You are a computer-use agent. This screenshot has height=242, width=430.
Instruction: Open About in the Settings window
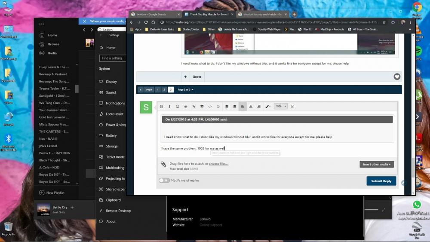point(111,221)
